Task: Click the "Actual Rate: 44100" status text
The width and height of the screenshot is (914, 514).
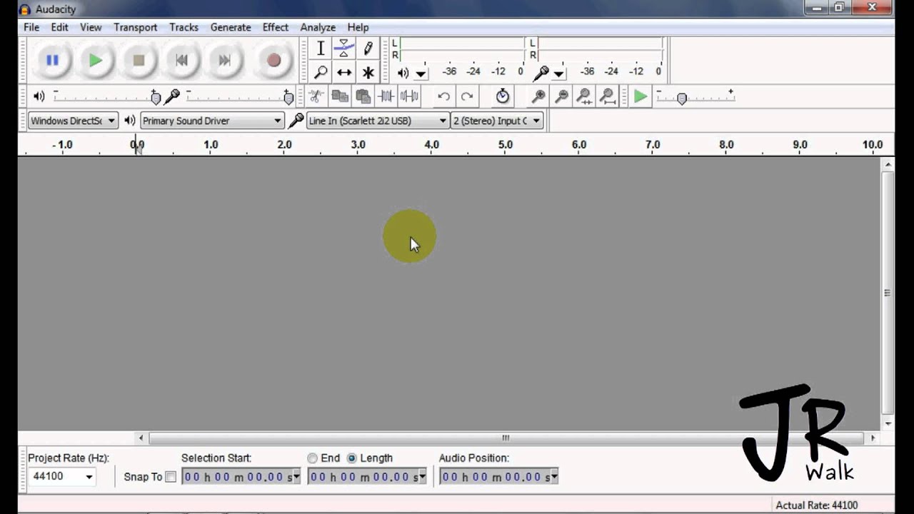Action: click(817, 505)
